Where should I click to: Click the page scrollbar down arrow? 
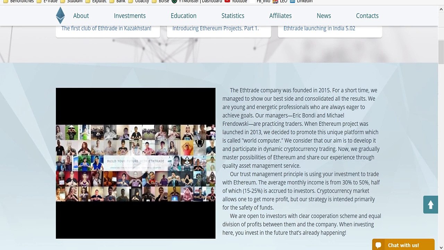tap(441, 247)
